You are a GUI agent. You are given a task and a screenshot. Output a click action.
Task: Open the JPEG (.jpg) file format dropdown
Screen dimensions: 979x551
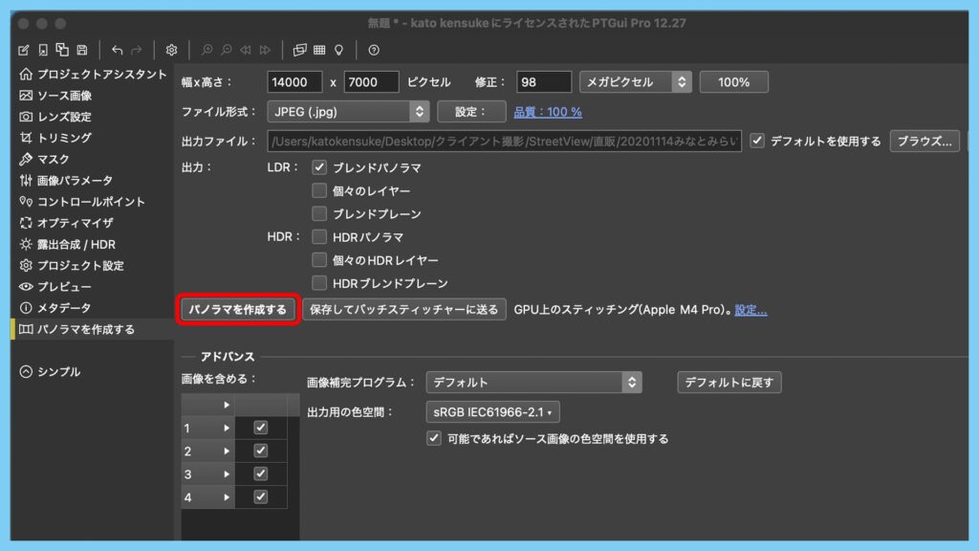(x=348, y=112)
